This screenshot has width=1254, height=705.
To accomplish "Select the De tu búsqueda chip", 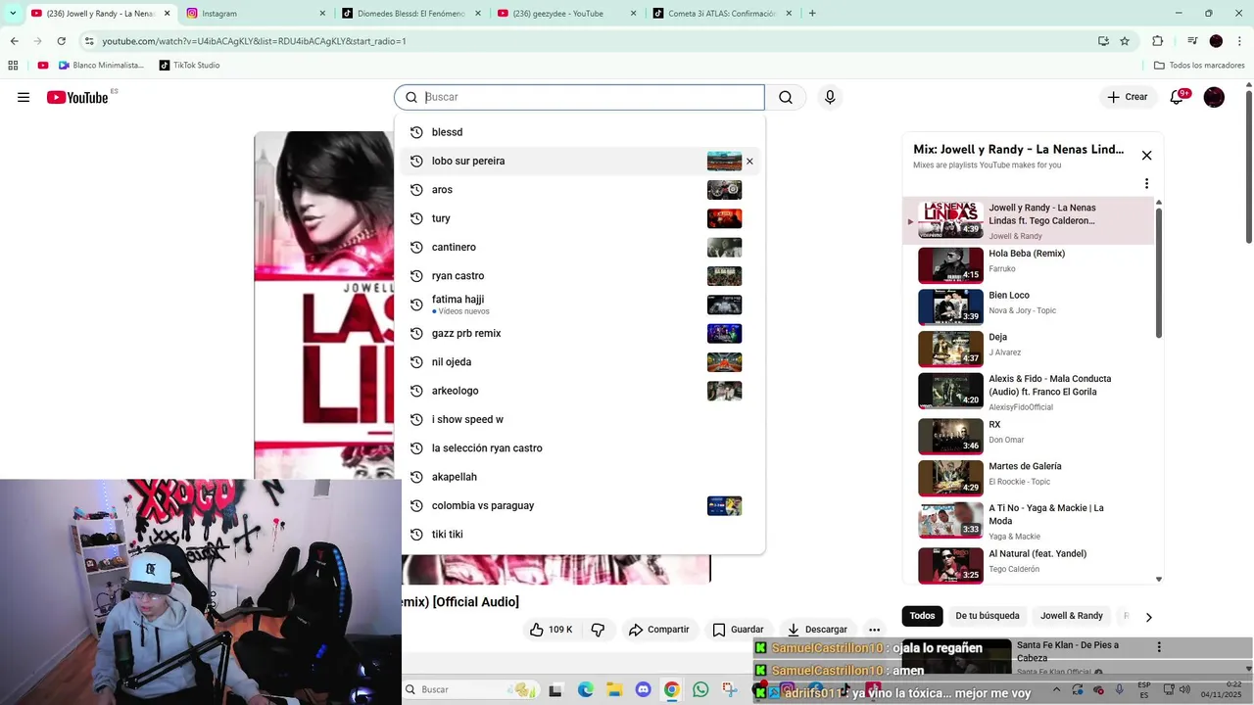I will [988, 616].
